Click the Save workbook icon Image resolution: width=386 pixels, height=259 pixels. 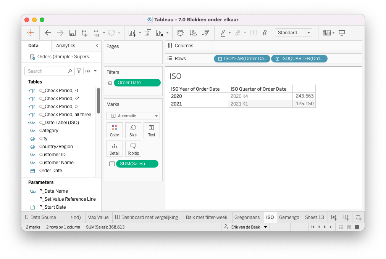click(72, 33)
